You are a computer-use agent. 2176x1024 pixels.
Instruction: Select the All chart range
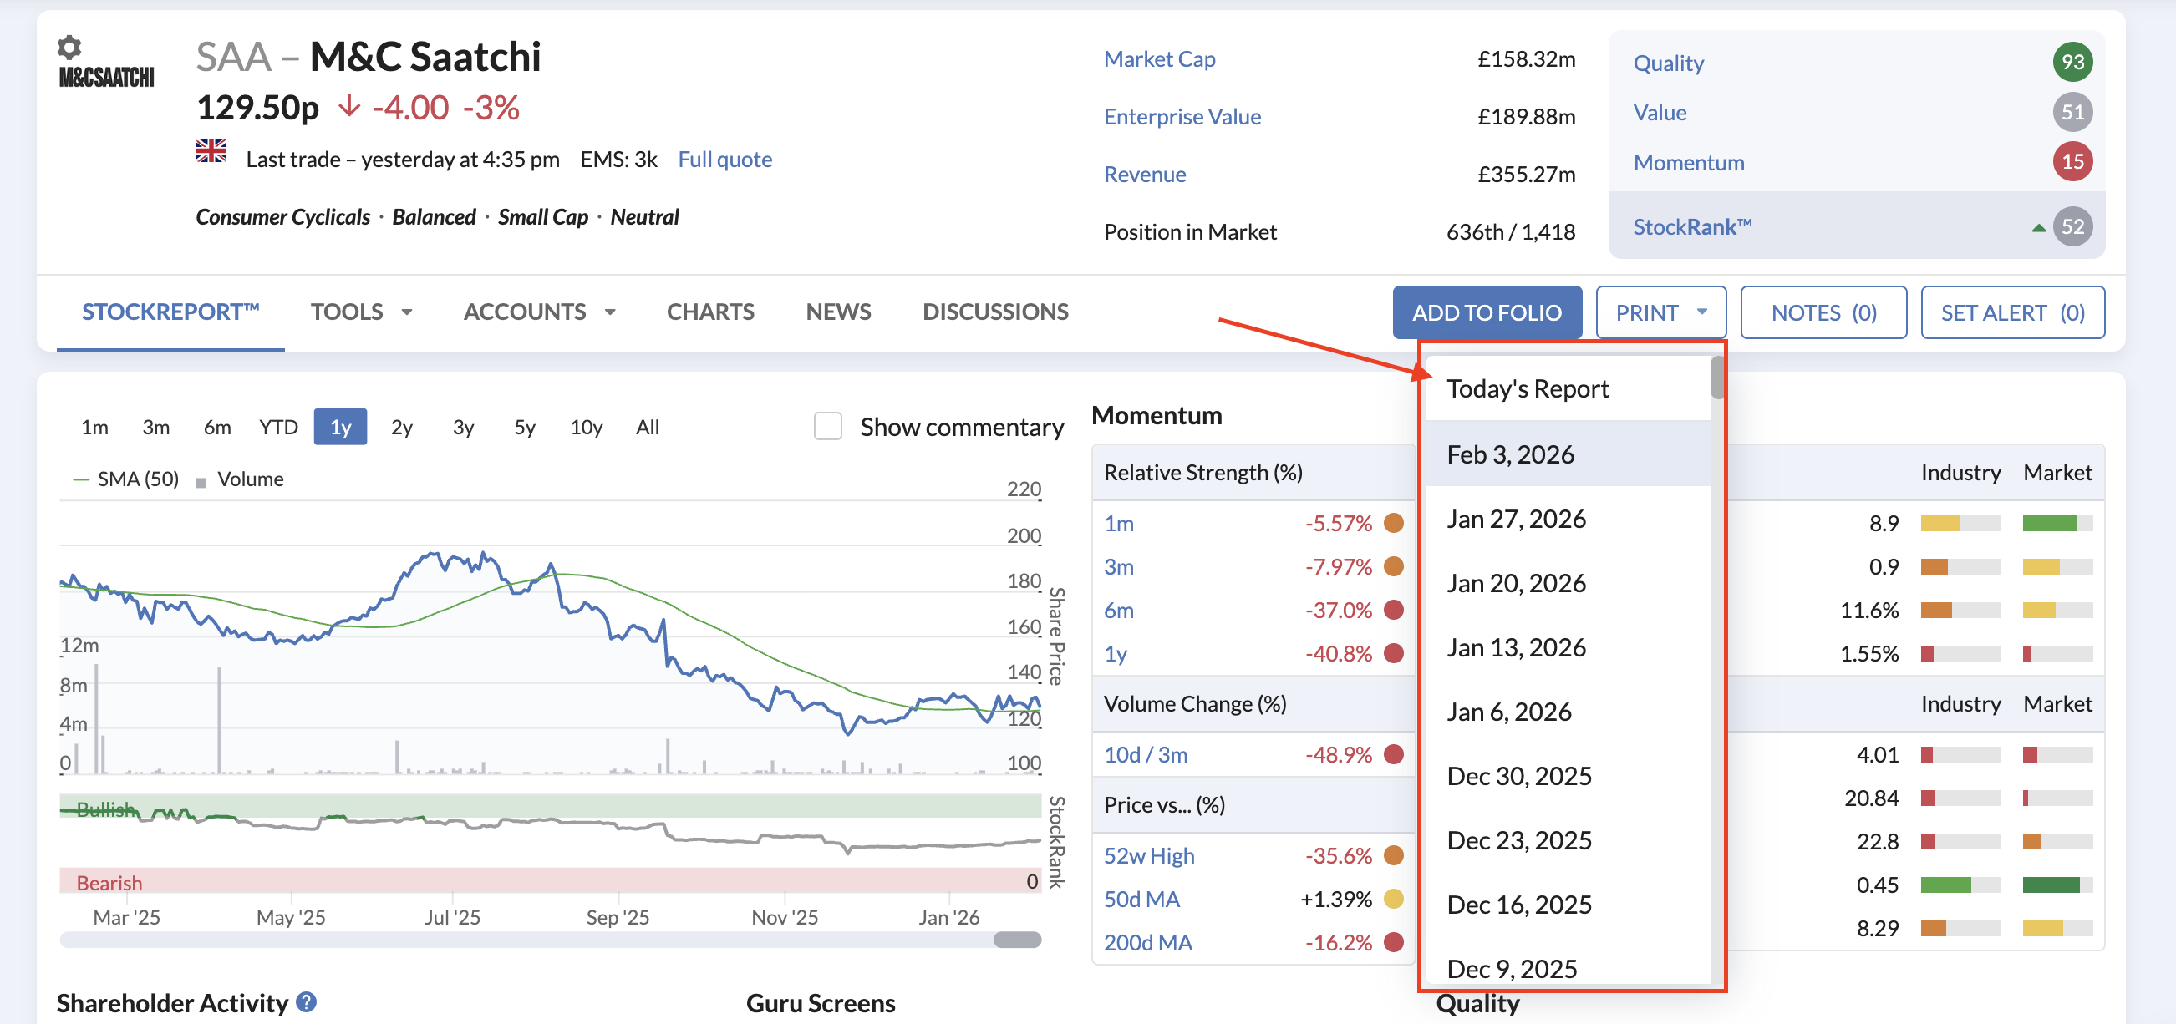(648, 427)
